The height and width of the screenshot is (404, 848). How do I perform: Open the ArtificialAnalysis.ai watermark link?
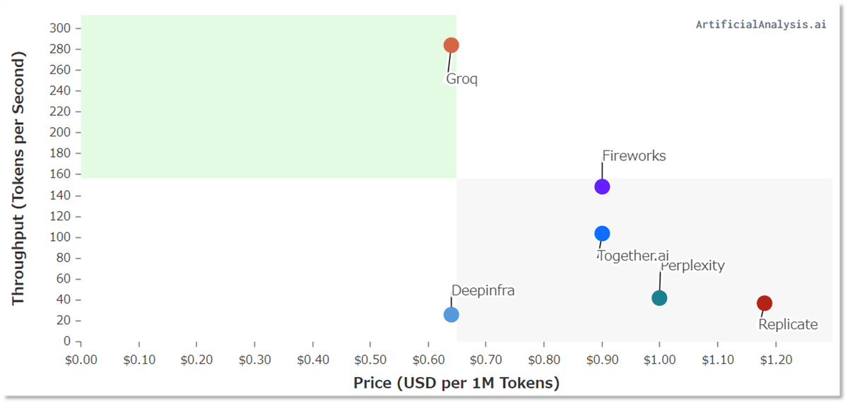tap(760, 24)
